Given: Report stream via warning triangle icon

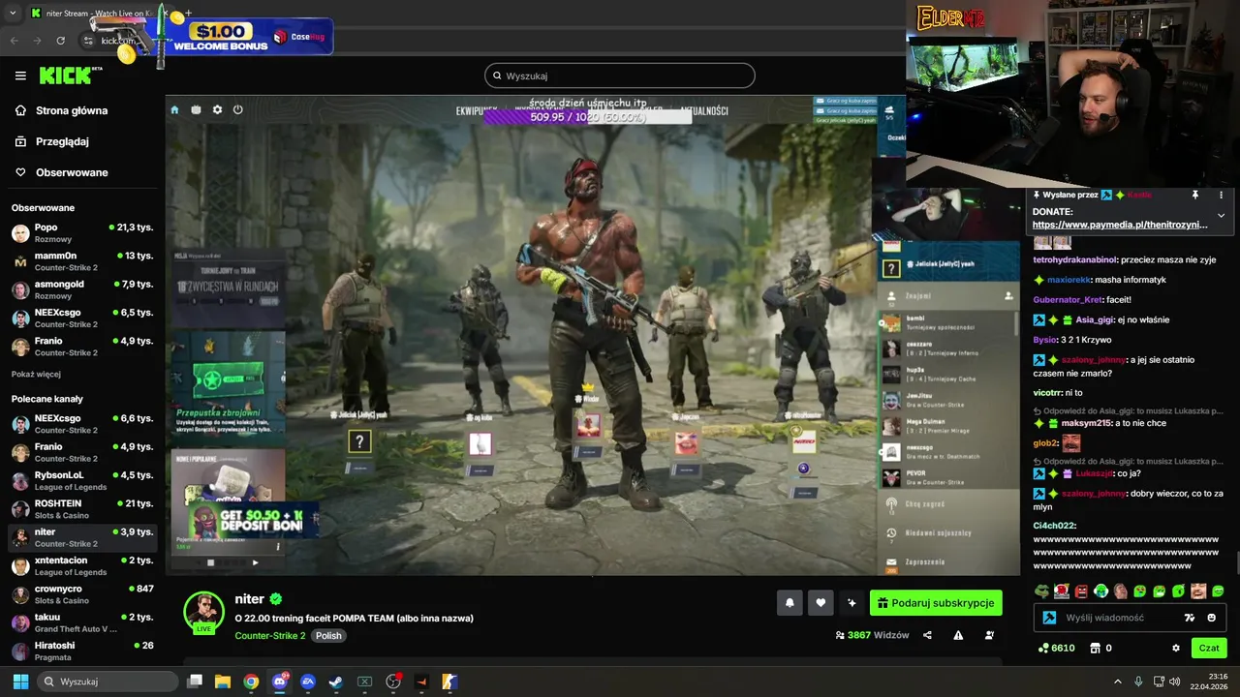Looking at the screenshot, I should [x=958, y=635].
